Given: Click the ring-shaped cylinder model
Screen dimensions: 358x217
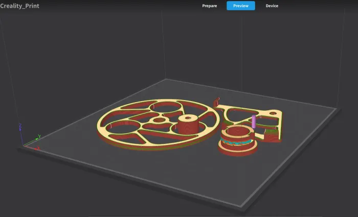Looking at the screenshot, I should (x=237, y=140).
